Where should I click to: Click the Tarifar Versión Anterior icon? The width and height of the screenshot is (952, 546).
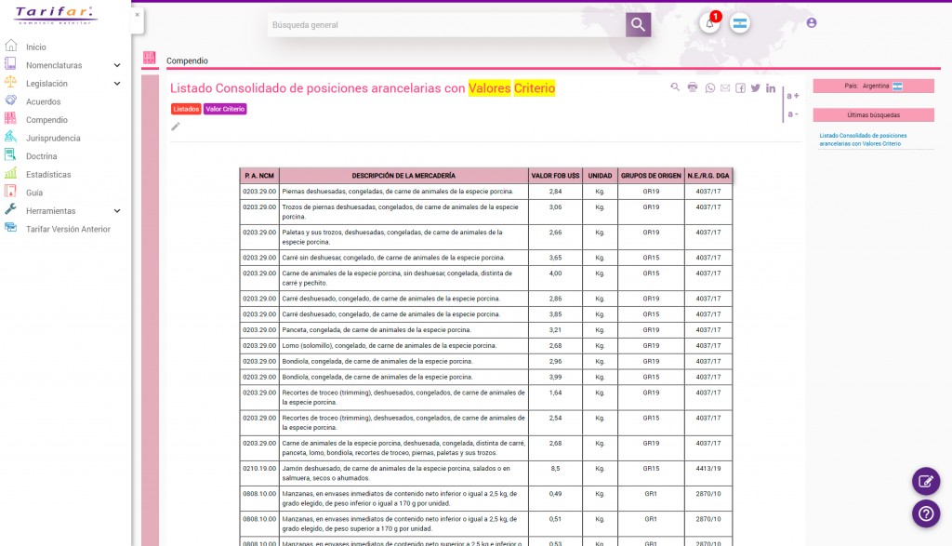[x=10, y=228]
